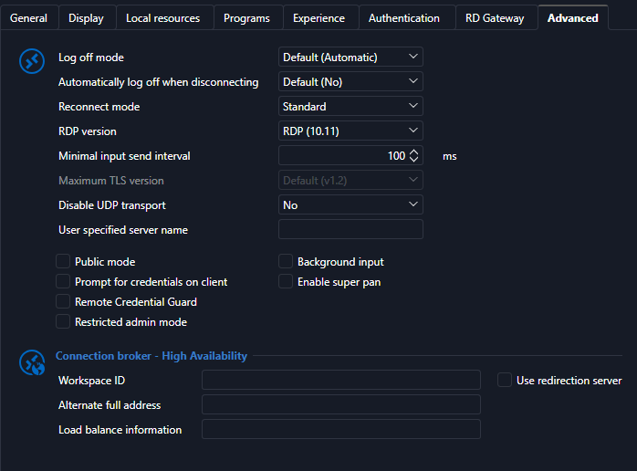Open the RD Gateway tab
637x471 pixels.
tap(495, 18)
